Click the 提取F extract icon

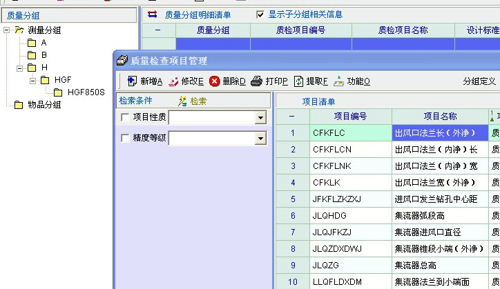point(298,81)
